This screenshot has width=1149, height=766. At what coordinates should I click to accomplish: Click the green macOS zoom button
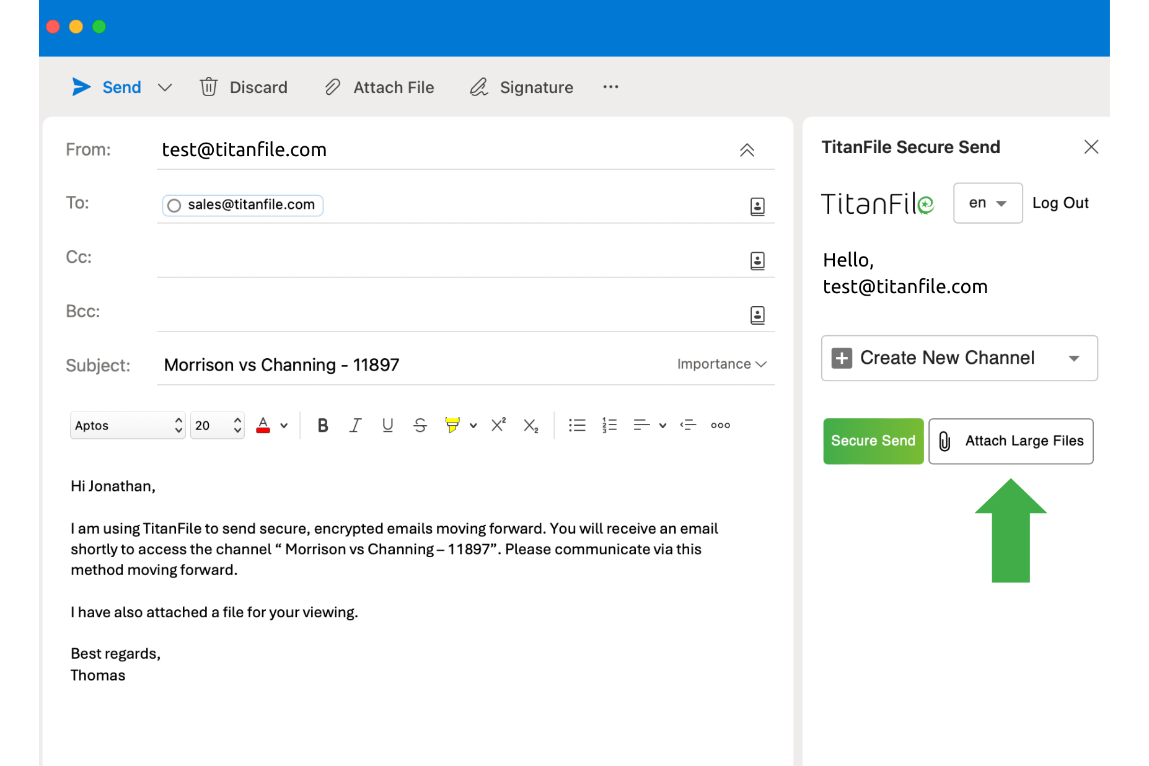click(99, 27)
